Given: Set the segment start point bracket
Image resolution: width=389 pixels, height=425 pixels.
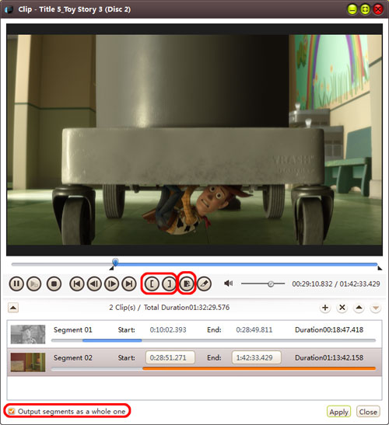Looking at the screenshot, I should tap(152, 284).
